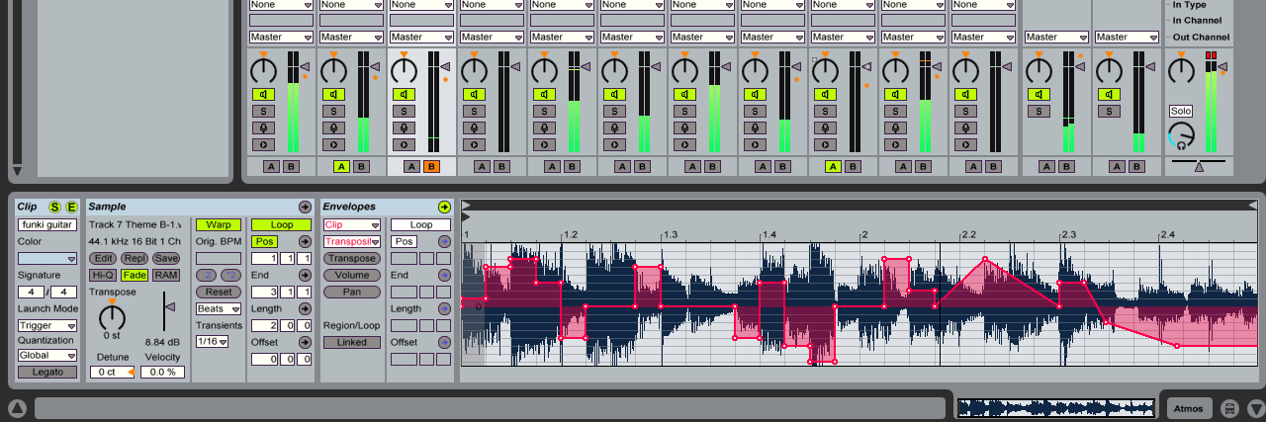Click the Transpose knob in Sample box
1266x422 pixels.
113,316
